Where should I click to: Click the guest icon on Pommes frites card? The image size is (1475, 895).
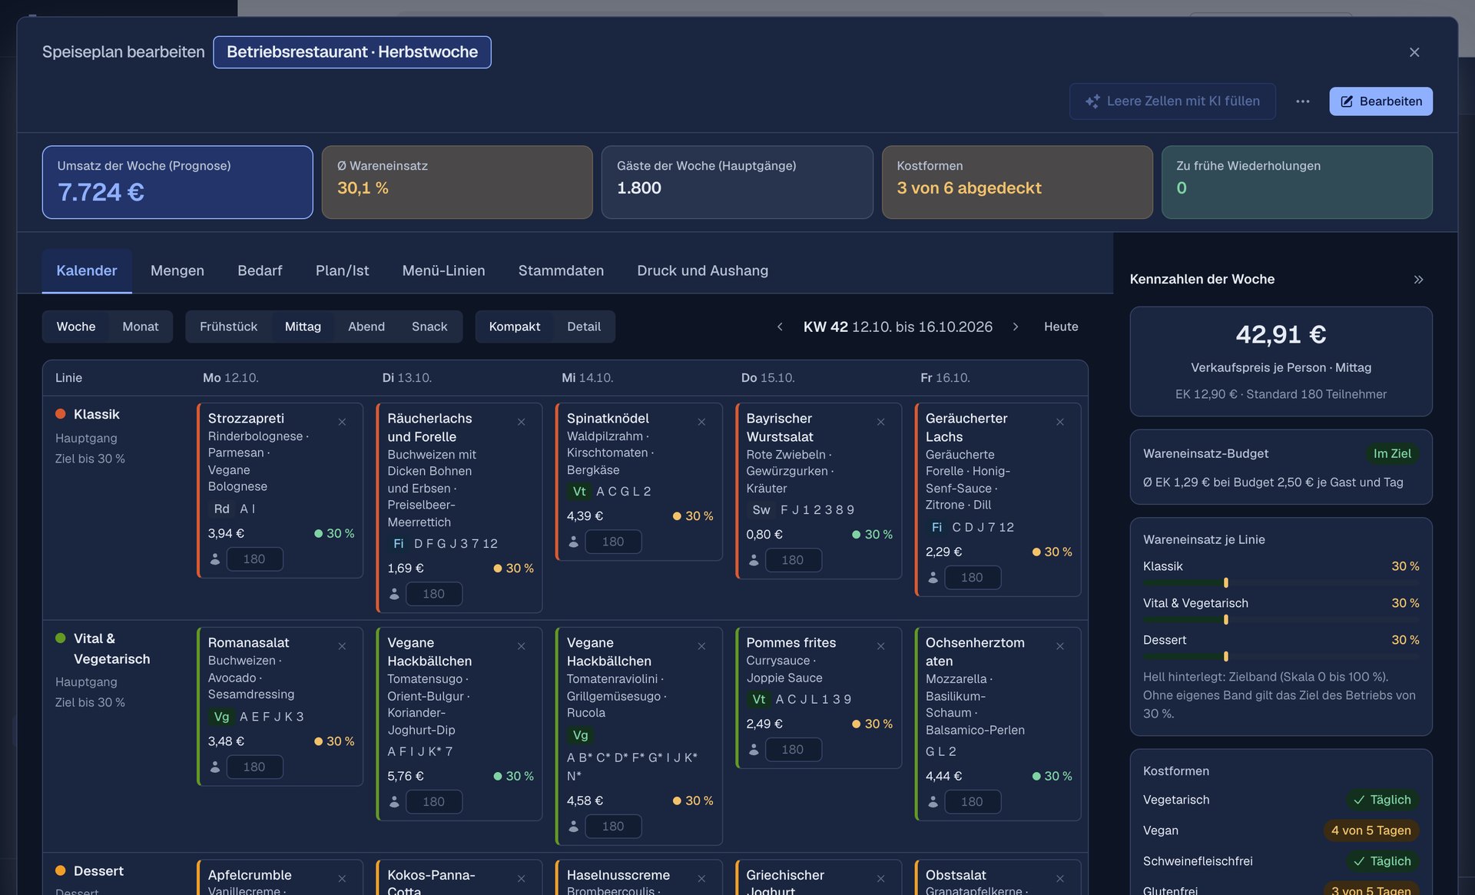[754, 749]
